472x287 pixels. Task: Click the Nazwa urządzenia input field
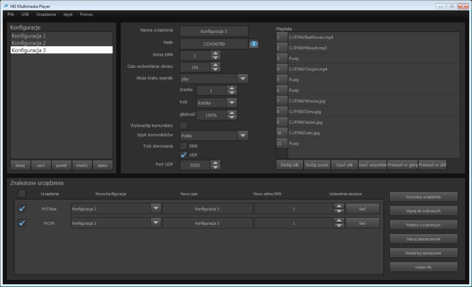[x=214, y=31]
